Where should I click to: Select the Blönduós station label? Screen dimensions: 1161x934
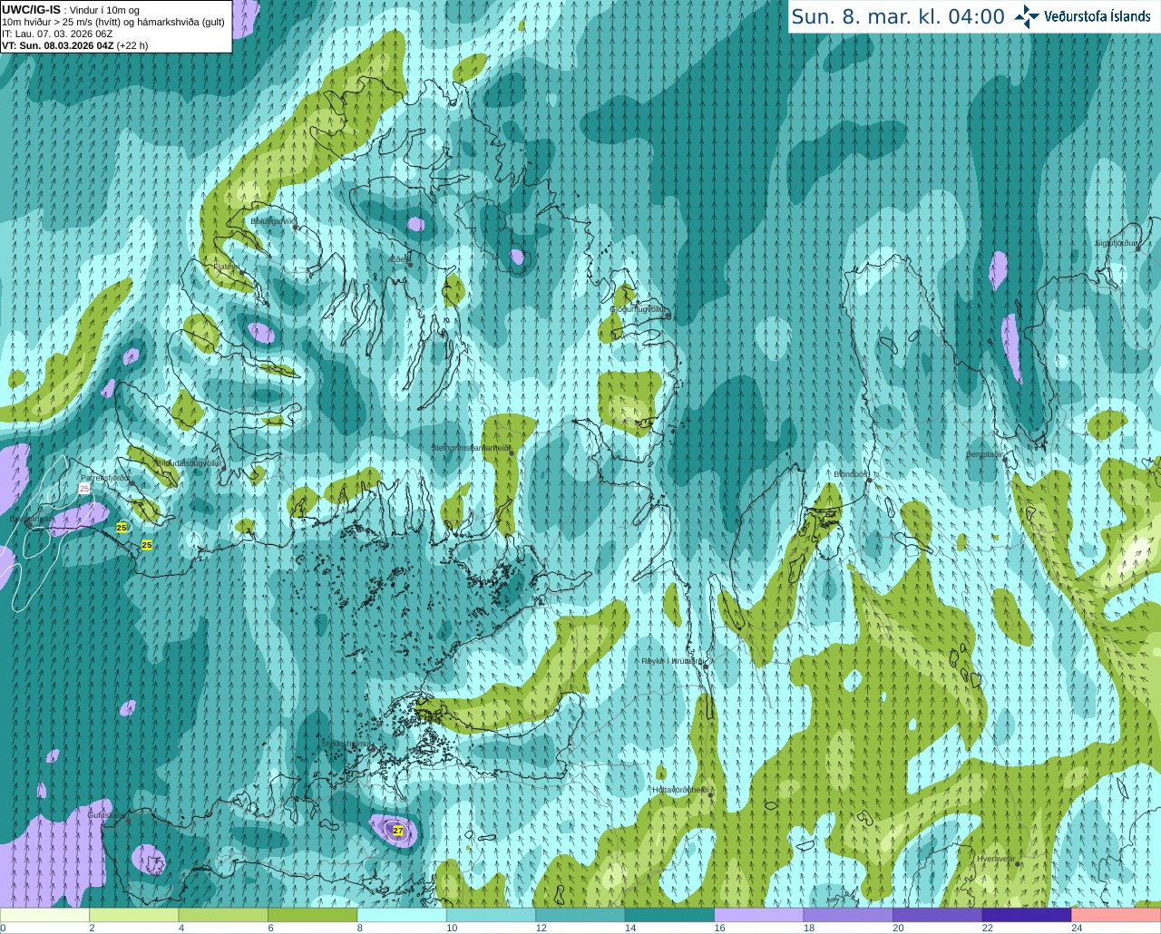(x=852, y=474)
